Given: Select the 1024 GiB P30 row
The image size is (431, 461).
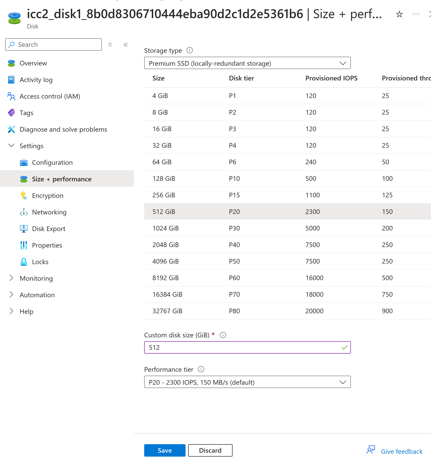Looking at the screenshot, I should (x=288, y=228).
